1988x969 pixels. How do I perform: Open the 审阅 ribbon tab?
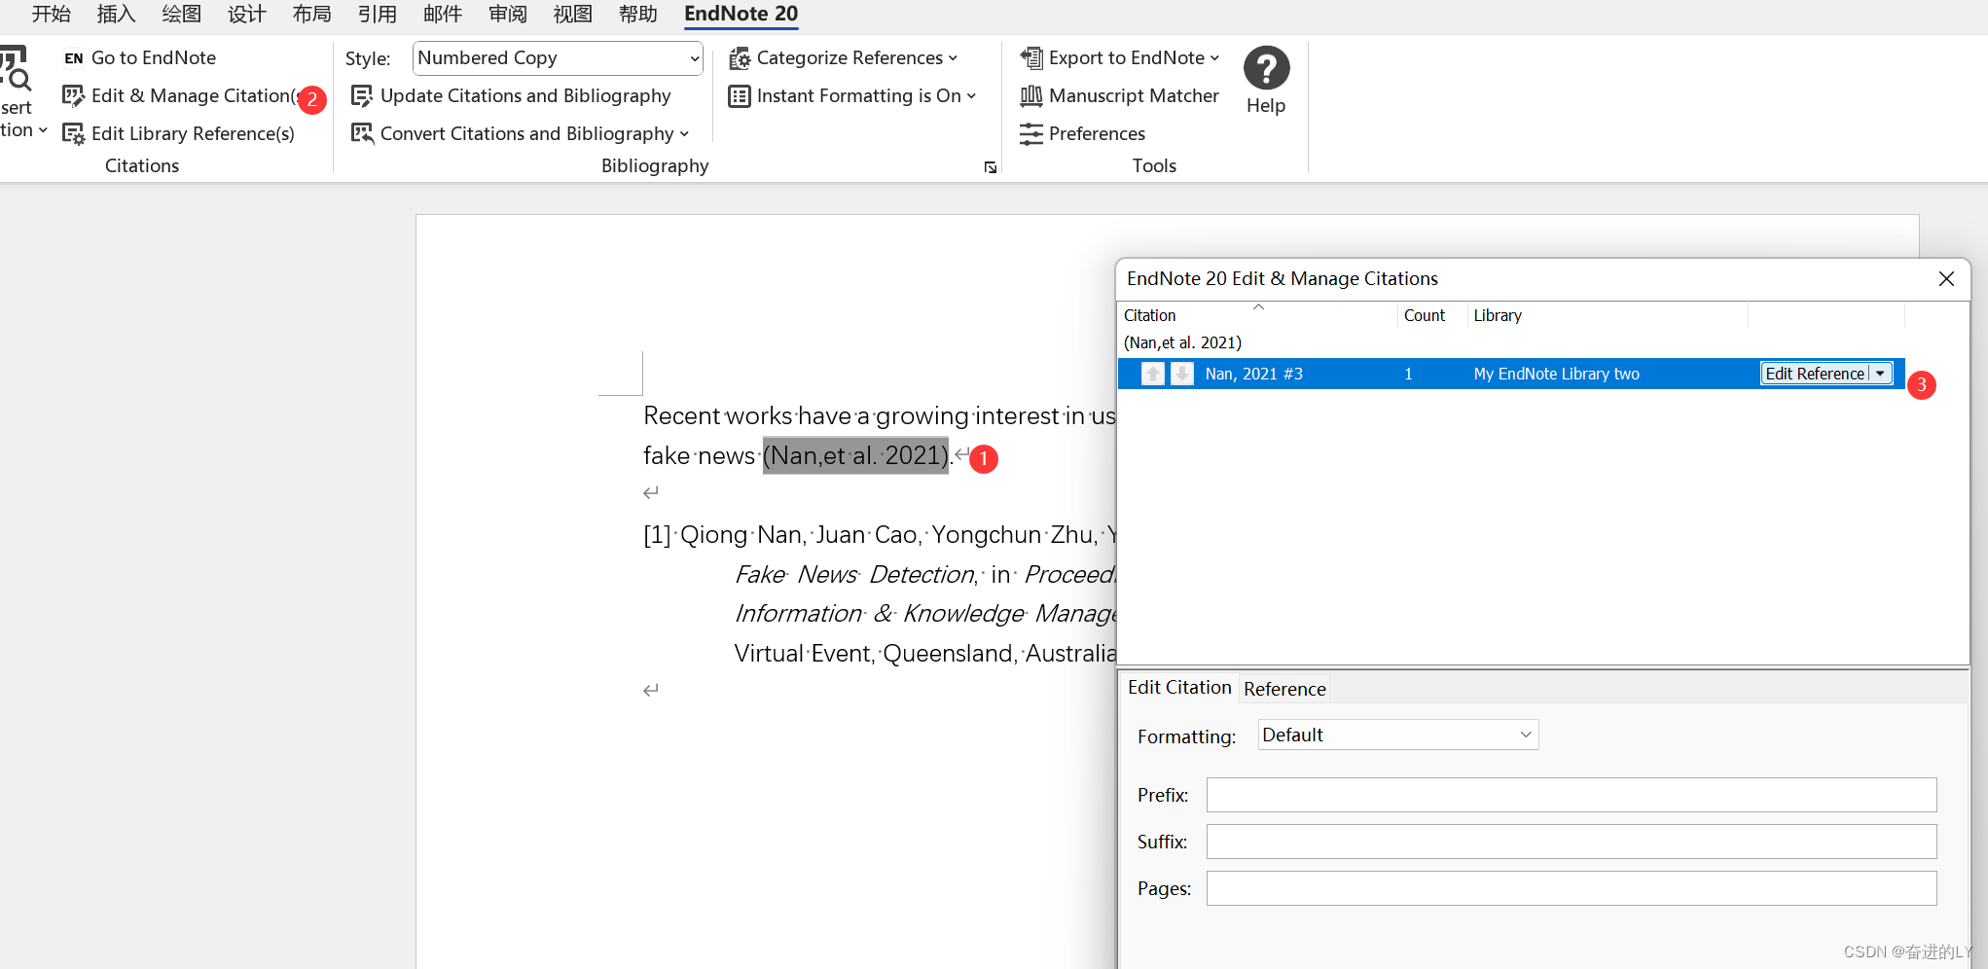507,14
